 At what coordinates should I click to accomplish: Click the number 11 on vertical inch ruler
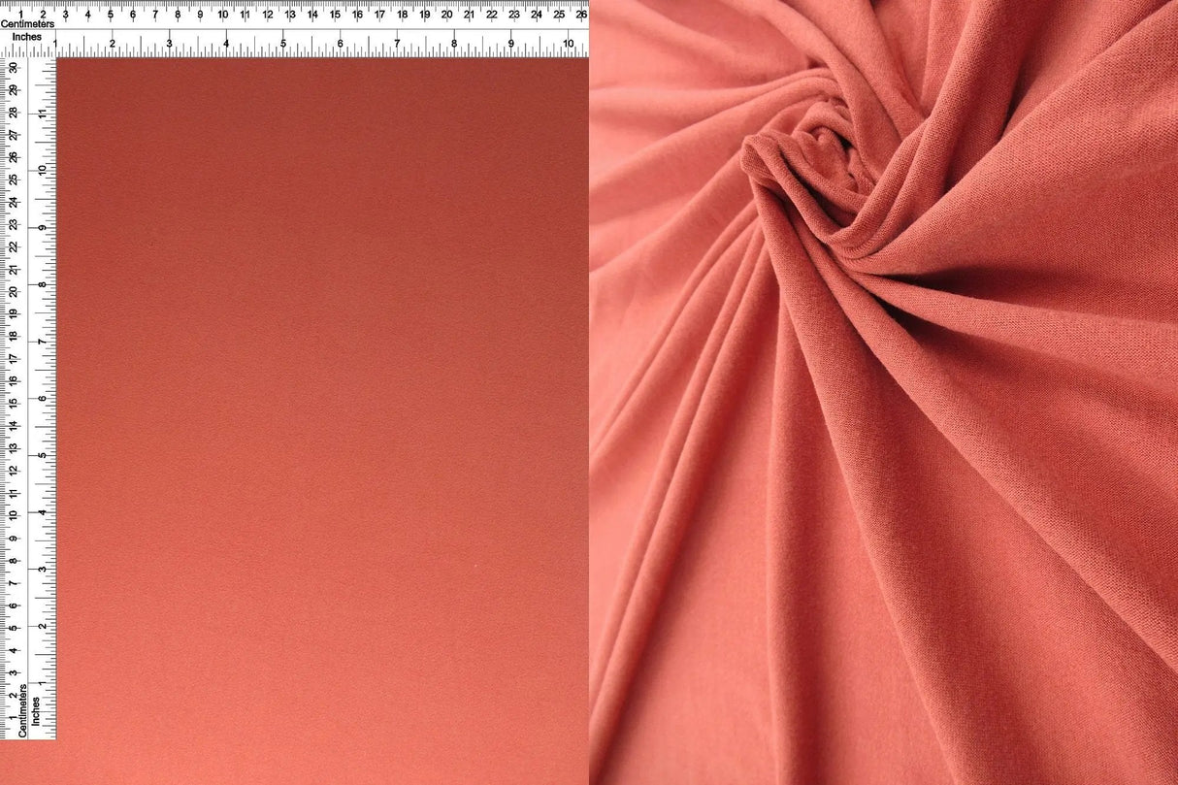pos(44,113)
